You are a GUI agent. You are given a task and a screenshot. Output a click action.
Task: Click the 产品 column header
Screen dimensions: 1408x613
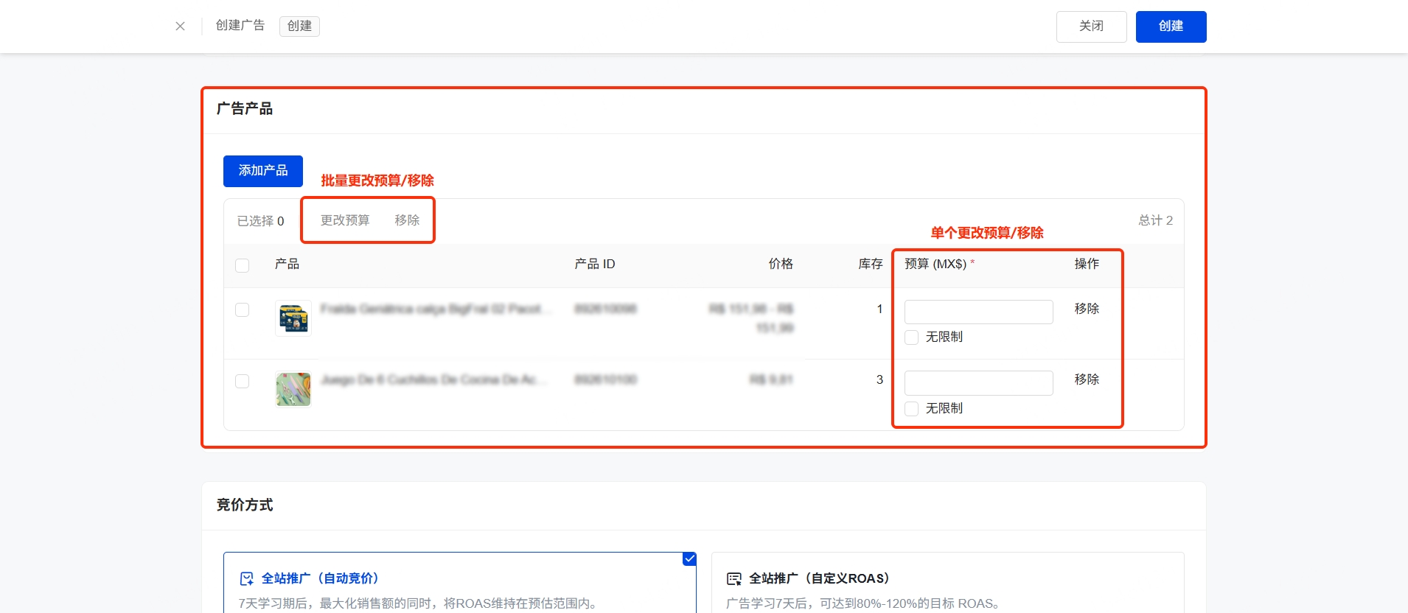[x=287, y=264]
